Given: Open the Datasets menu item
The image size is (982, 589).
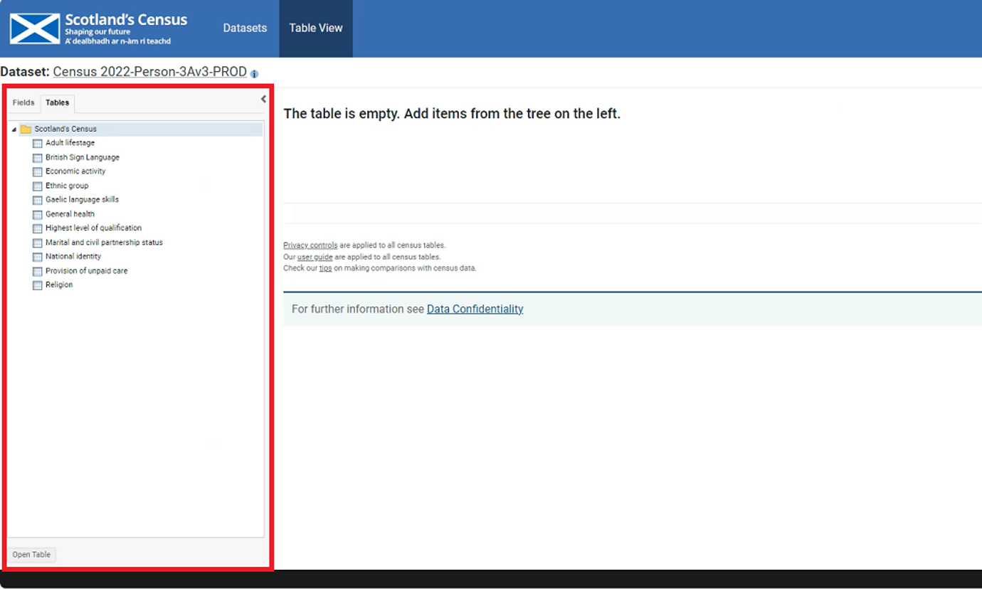Looking at the screenshot, I should click(x=245, y=28).
